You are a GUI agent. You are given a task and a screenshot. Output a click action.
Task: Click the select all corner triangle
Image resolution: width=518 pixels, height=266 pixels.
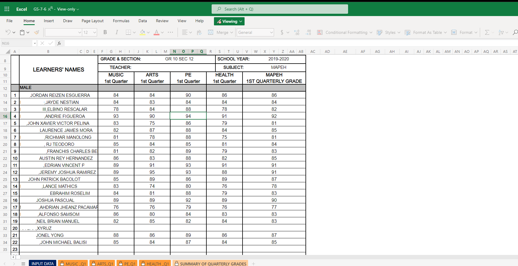pyautogui.click(x=8, y=52)
